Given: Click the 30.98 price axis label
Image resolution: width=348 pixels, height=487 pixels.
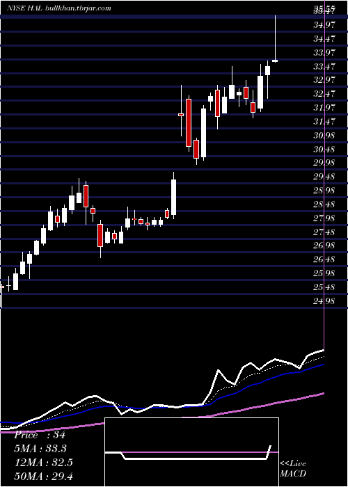Looking at the screenshot, I should (324, 136).
